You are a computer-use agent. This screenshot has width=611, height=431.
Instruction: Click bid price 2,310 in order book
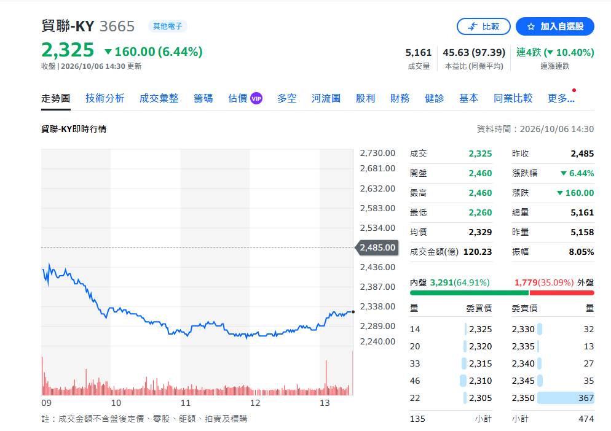(480, 381)
